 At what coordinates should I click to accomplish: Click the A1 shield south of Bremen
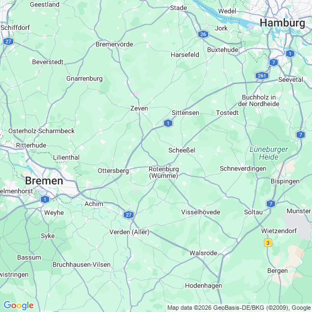coord(45,199)
